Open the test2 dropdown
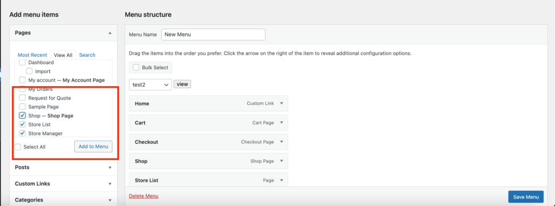 pyautogui.click(x=151, y=85)
